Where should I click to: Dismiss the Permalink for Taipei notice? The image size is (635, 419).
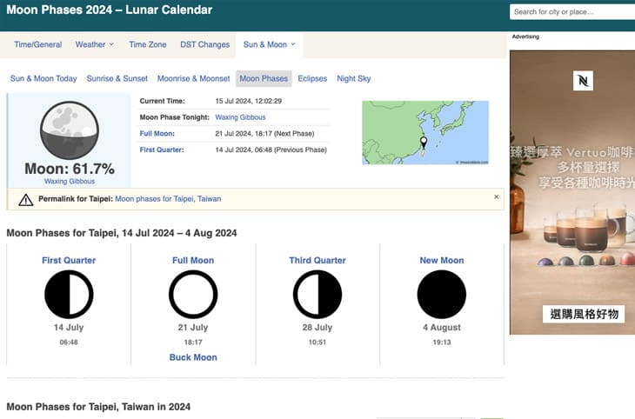496,196
